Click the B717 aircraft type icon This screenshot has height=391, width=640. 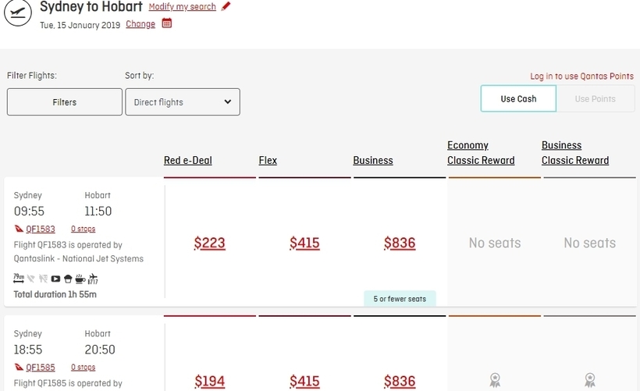click(93, 279)
